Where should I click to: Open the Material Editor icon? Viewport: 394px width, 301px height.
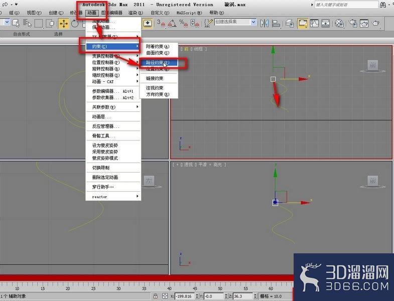[x=339, y=24]
